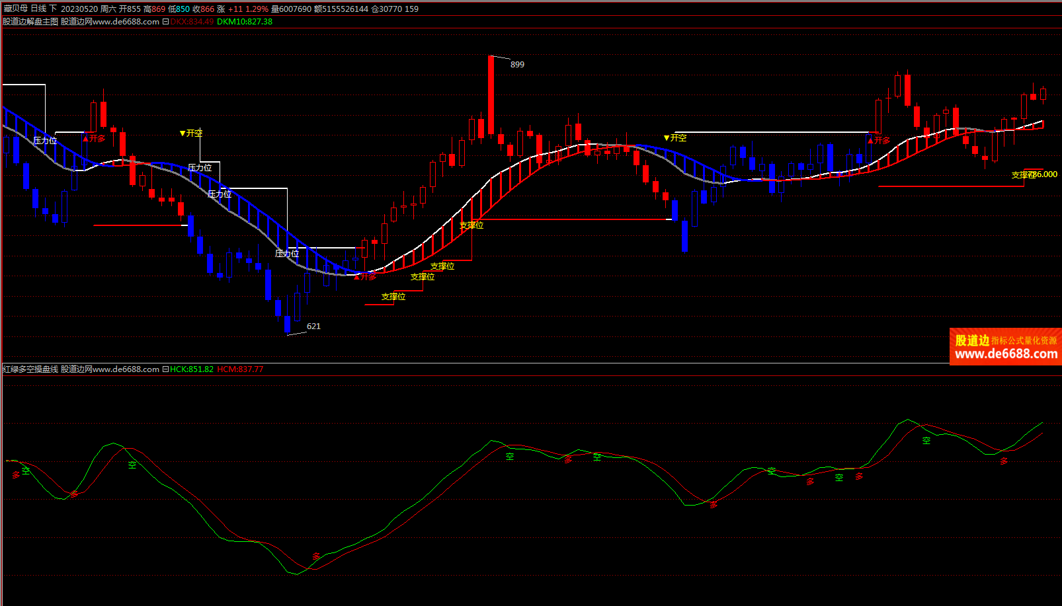Viewport: 1062px width, 606px height.
Task: Select the 股道边解盘主图 indicator name
Action: [x=30, y=22]
